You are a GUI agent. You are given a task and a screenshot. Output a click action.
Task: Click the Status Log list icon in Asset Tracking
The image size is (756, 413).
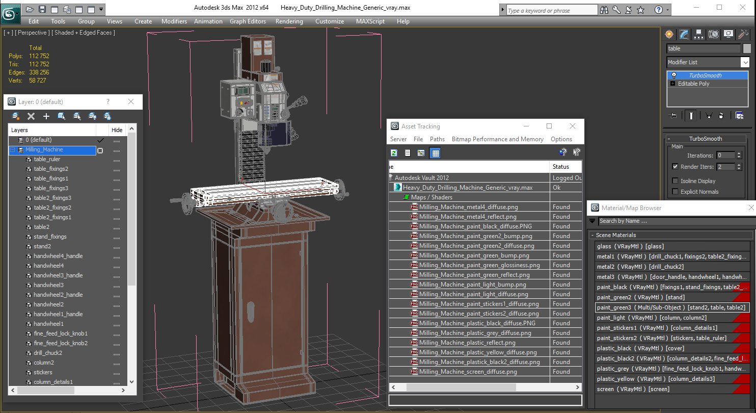coord(408,152)
